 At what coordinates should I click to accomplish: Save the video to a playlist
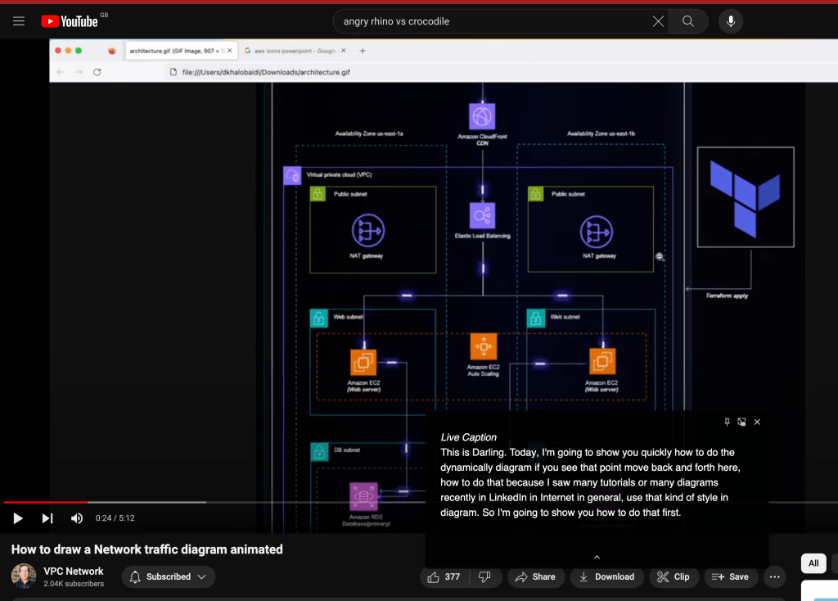point(731,577)
